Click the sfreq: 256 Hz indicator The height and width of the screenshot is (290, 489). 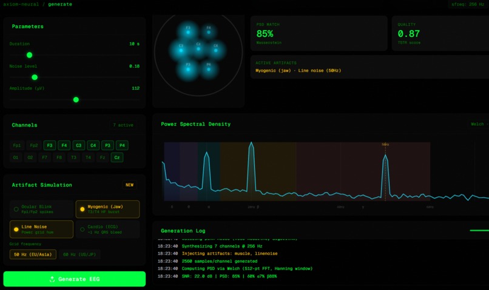(468, 4)
